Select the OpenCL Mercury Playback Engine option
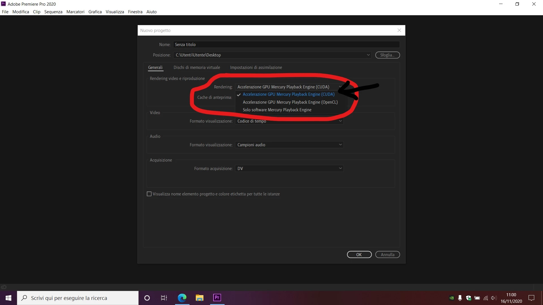The image size is (543, 305). coord(290,102)
